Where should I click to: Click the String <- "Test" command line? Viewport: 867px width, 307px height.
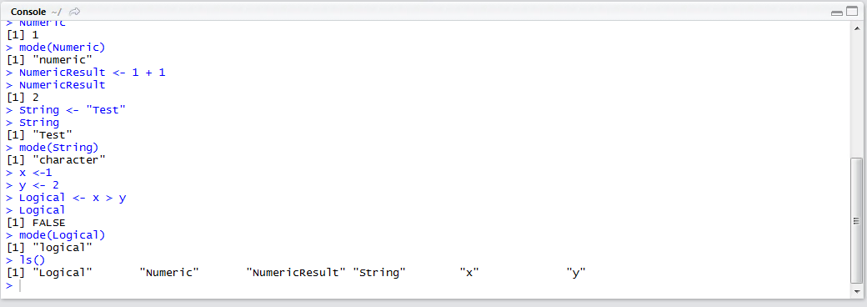point(66,109)
